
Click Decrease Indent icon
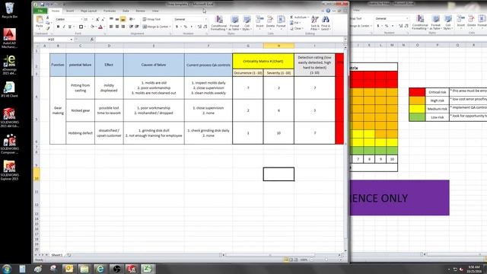(131, 27)
